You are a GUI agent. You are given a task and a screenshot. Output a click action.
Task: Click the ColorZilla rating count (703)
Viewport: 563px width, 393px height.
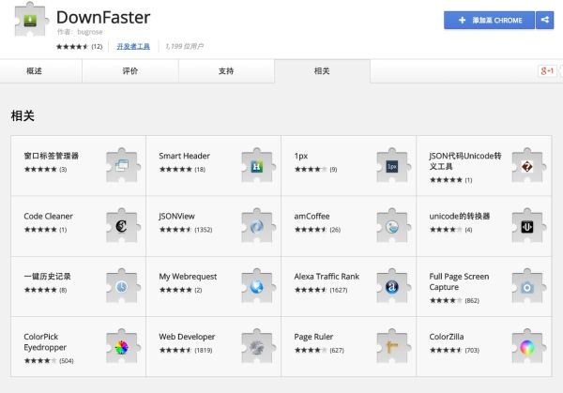coord(472,350)
